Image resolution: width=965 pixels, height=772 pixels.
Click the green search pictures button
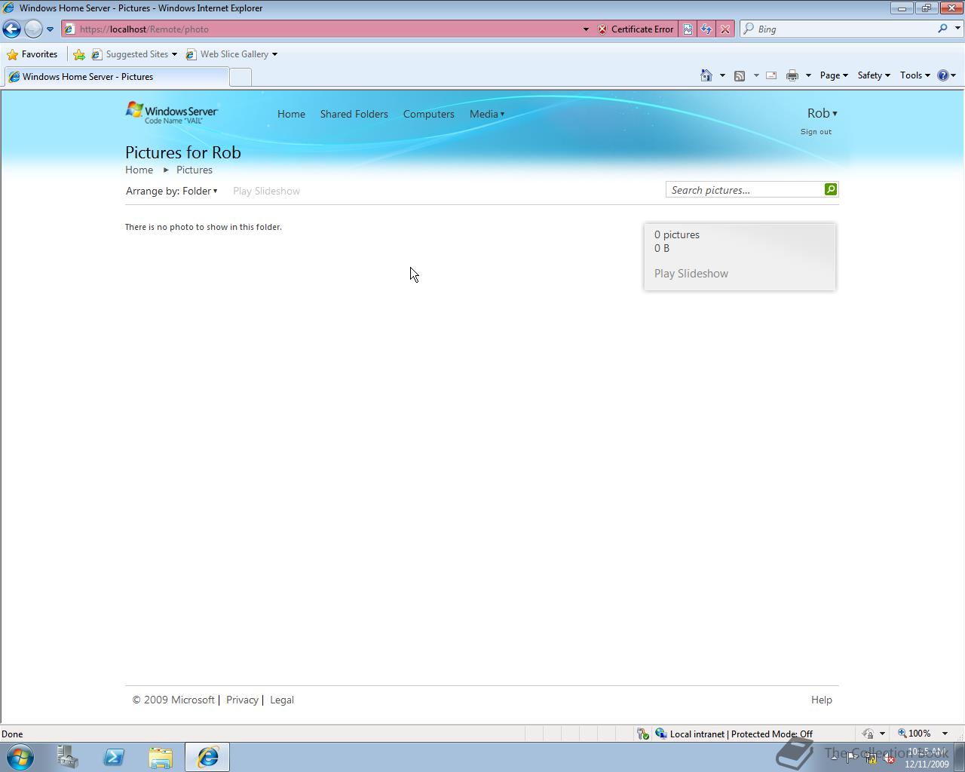(831, 189)
